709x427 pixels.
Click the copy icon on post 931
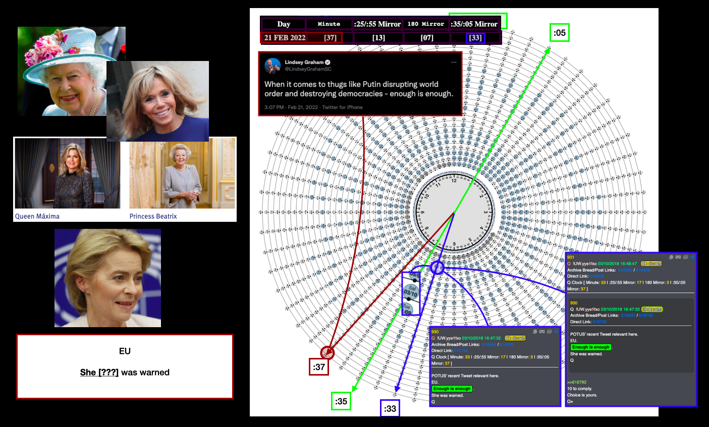(x=671, y=257)
